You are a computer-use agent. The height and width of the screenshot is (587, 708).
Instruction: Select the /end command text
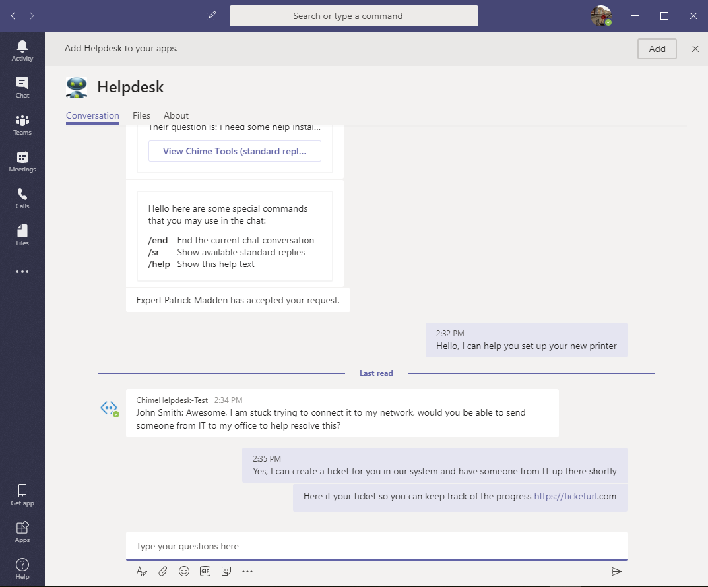click(158, 241)
